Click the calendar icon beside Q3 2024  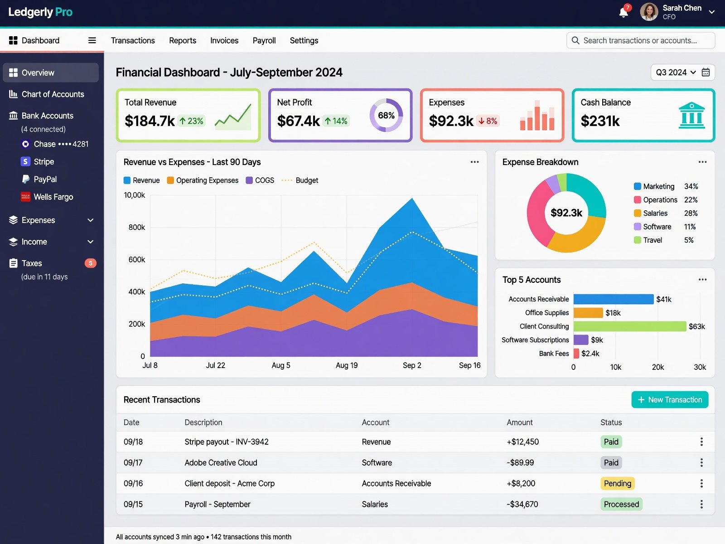pyautogui.click(x=706, y=73)
